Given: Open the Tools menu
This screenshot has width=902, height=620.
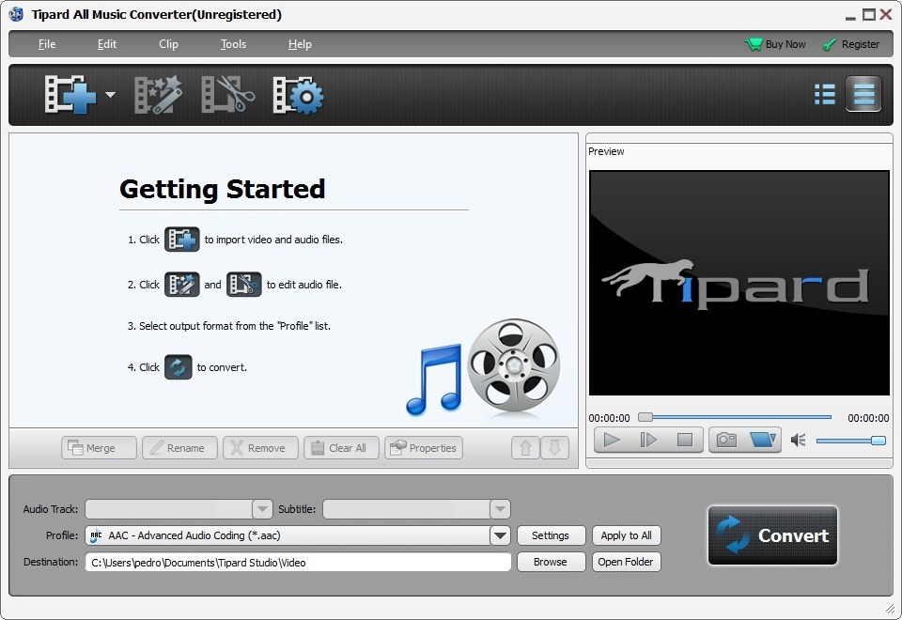Looking at the screenshot, I should click(232, 44).
